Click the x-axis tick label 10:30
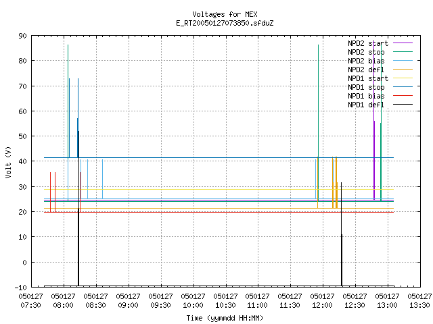Viewport: 433px width, 324px height. [x=225, y=305]
